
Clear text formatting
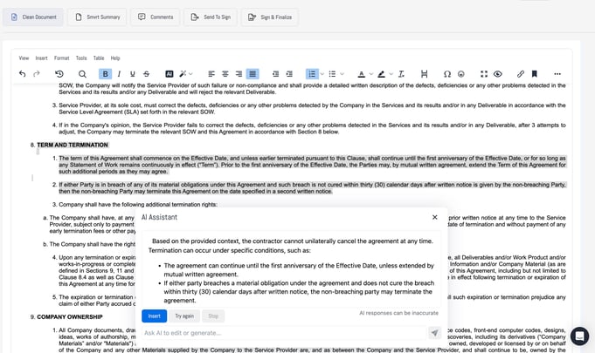point(401,74)
